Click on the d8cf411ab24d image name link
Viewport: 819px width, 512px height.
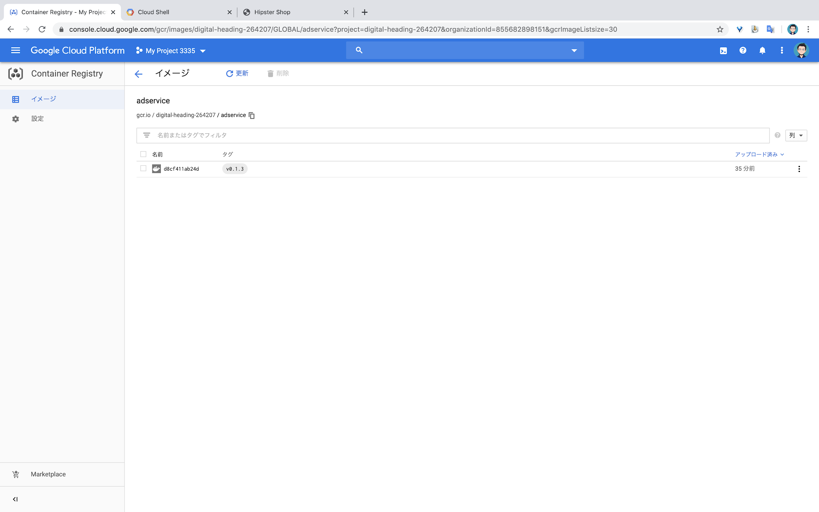pyautogui.click(x=181, y=169)
